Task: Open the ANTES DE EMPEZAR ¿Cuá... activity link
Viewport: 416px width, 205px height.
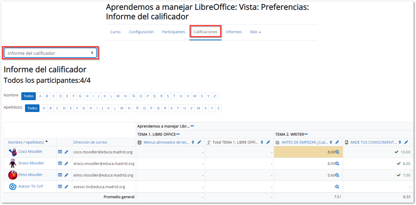Action: pos(305,142)
